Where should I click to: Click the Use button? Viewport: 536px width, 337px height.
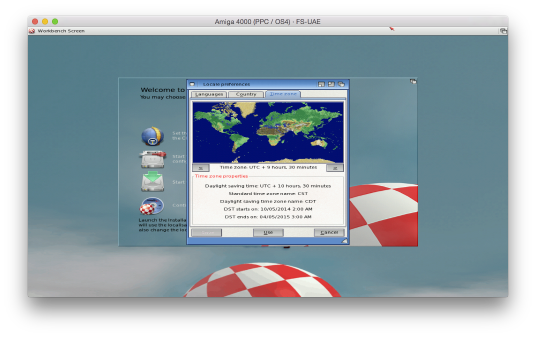(x=268, y=232)
